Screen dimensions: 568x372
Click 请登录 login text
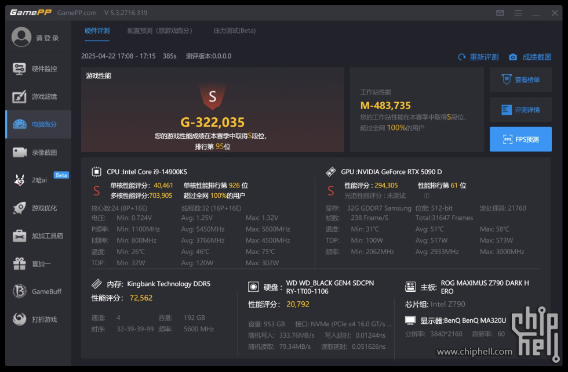(x=48, y=38)
